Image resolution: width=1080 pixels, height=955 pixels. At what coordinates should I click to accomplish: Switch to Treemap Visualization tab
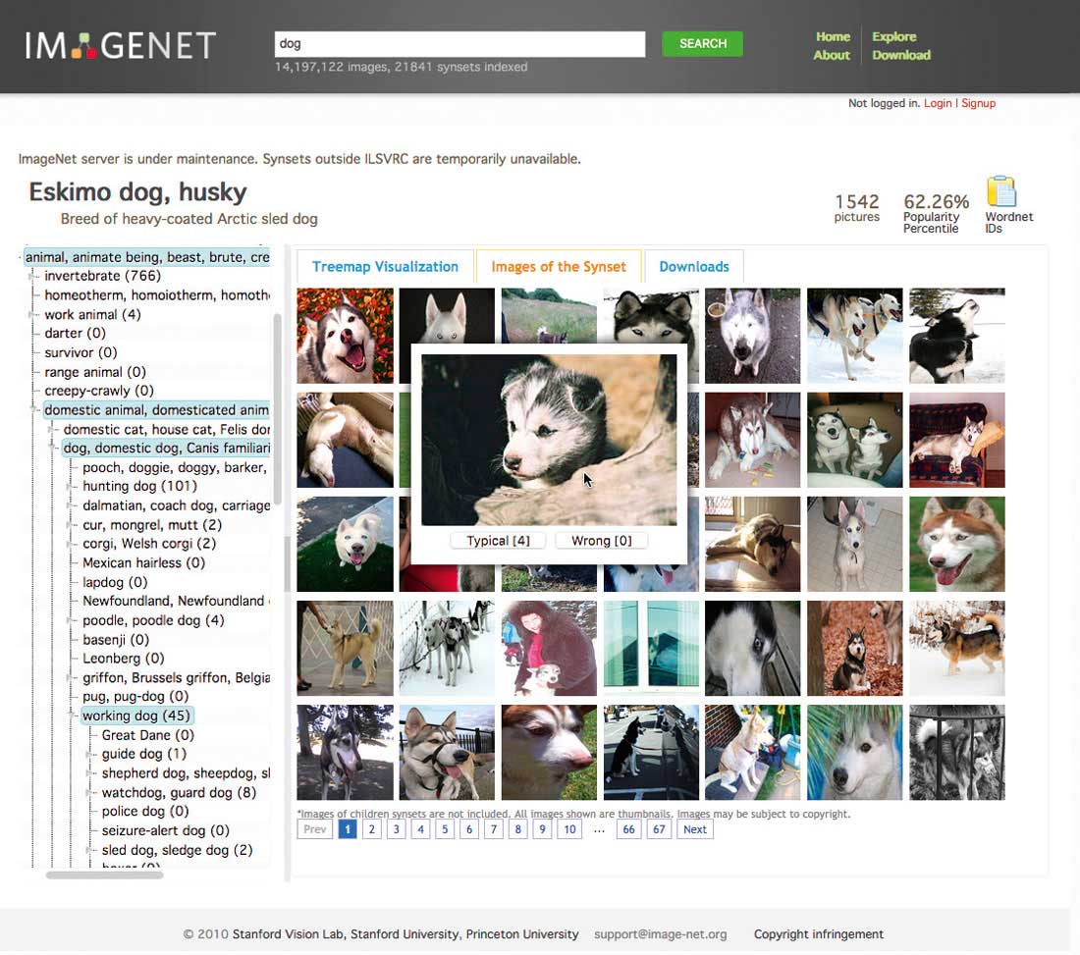[385, 266]
